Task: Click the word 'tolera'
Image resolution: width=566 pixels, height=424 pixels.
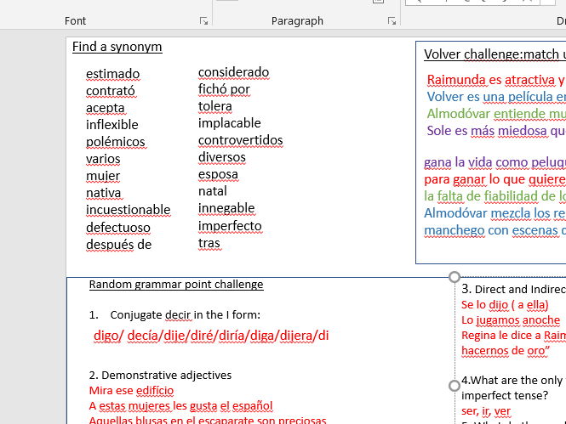Action: [x=215, y=106]
